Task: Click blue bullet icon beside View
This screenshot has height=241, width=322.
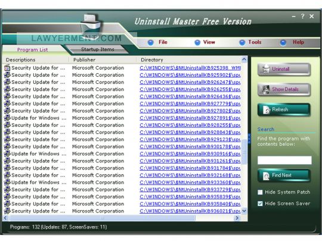Action: [197, 42]
